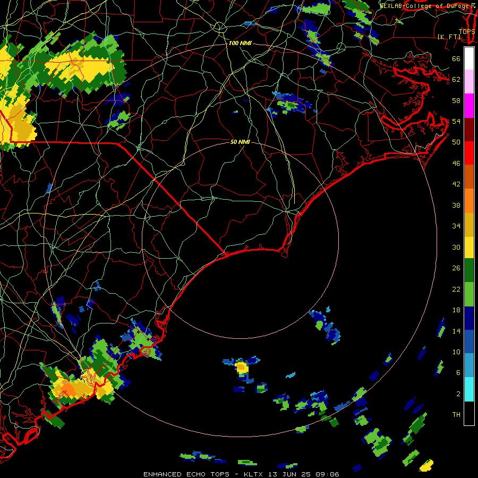Image resolution: width=478 pixels, height=478 pixels.
Task: Pick the navy blue legend swatch near 18
Action: (x=469, y=318)
